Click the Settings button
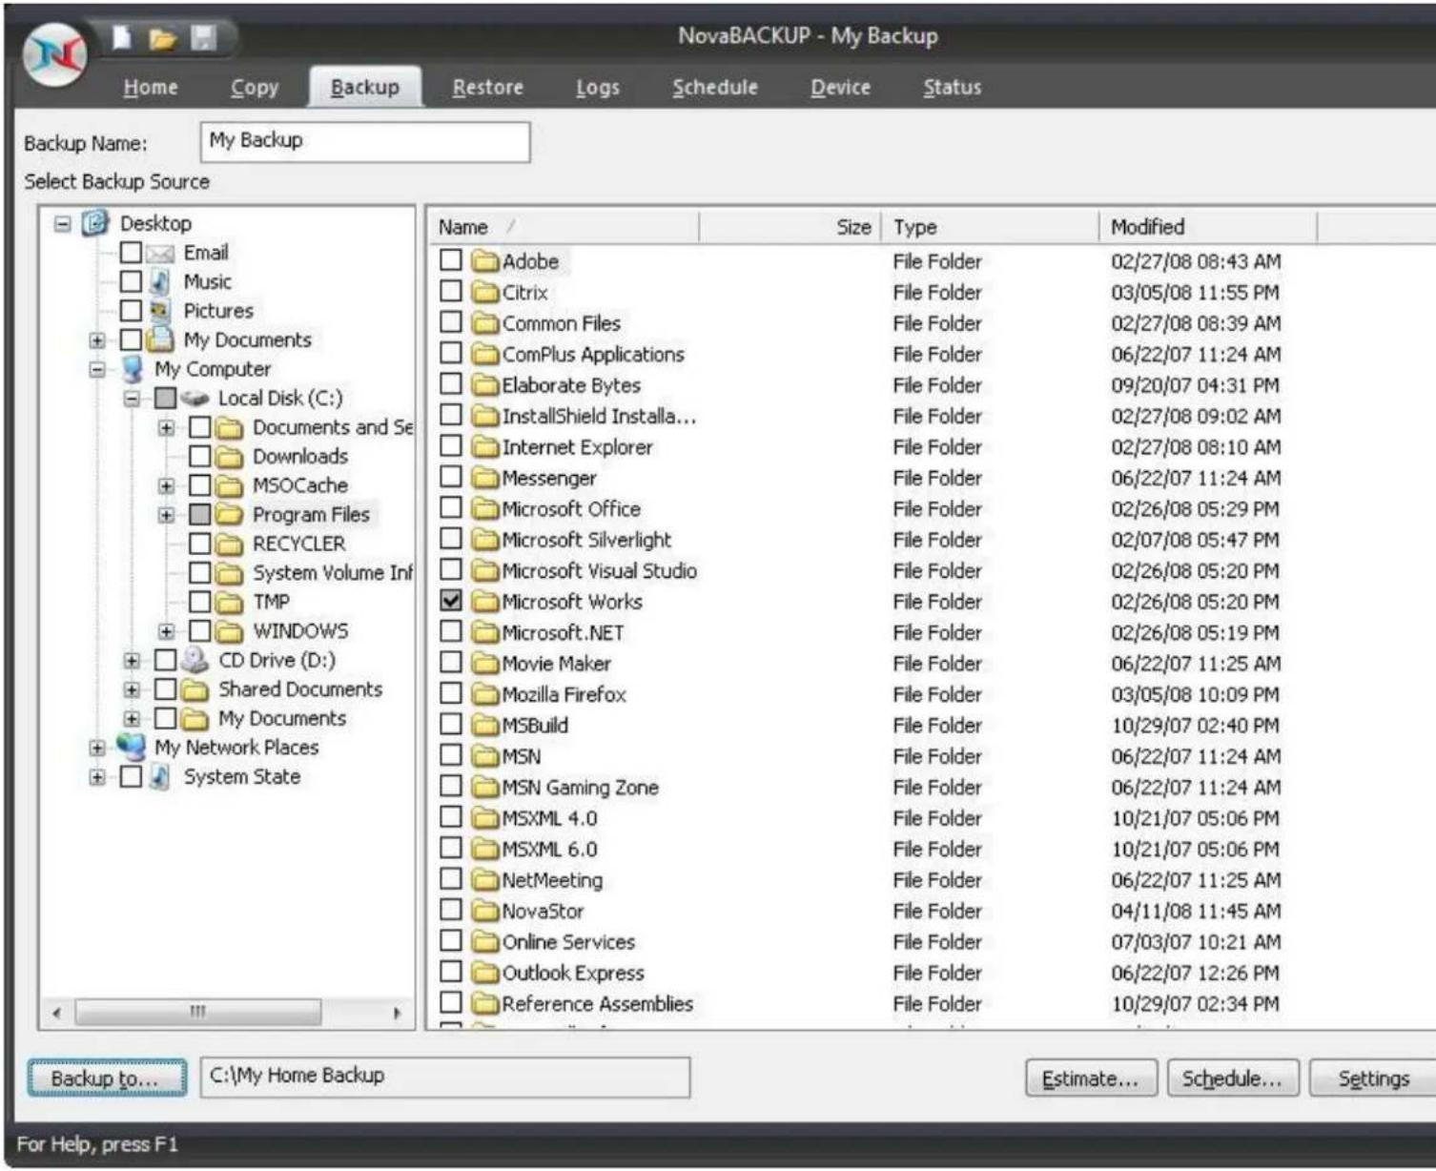 click(x=1373, y=1079)
